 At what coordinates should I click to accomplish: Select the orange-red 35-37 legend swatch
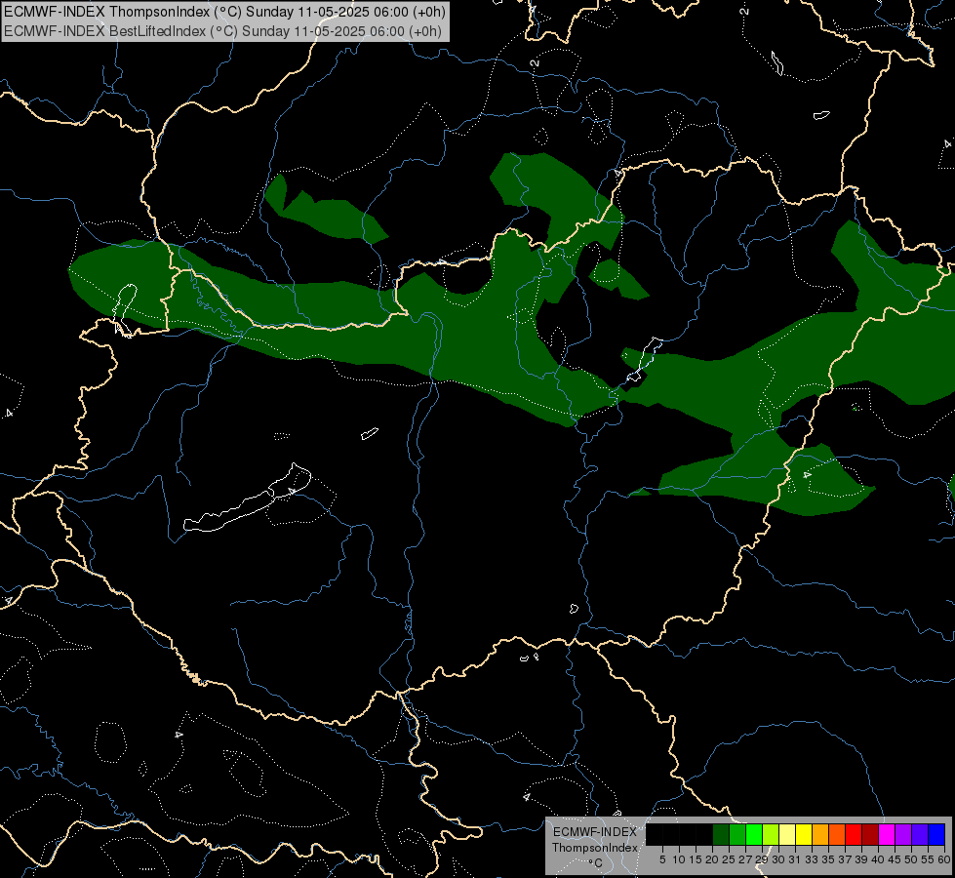(x=837, y=835)
